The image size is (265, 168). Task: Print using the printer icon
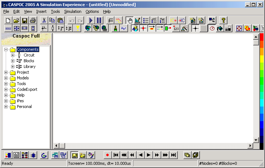click(33, 21)
